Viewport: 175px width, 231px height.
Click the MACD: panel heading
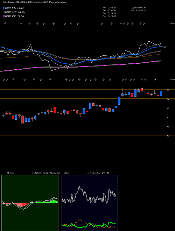click(x=10, y=173)
